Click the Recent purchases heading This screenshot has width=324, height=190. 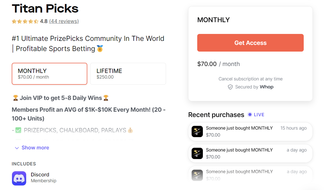coord(216,115)
